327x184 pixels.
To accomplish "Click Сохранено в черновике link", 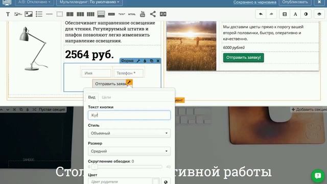I will pos(254,2).
